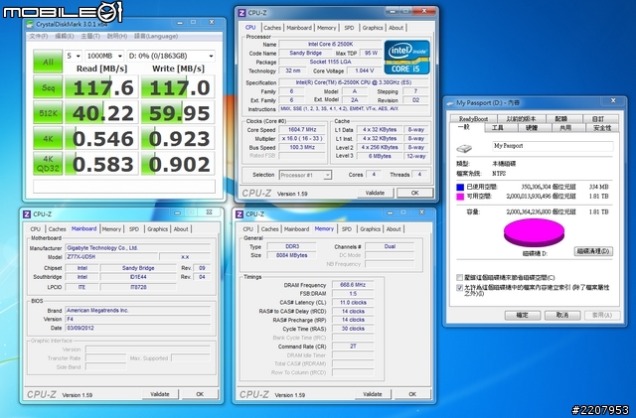Start the 512K benchmark test

(x=48, y=113)
